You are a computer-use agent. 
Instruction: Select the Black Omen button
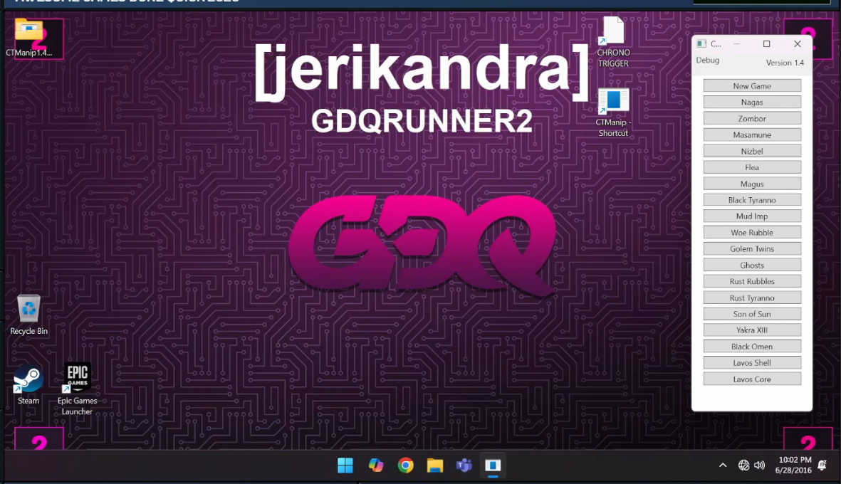coord(752,347)
